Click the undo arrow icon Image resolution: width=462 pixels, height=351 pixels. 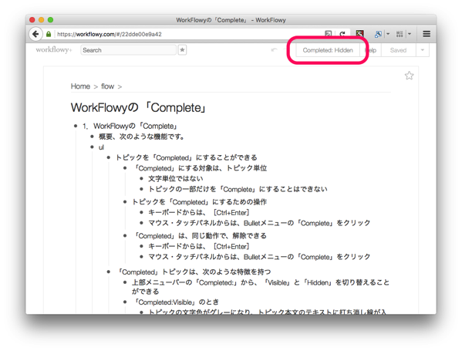(x=274, y=50)
